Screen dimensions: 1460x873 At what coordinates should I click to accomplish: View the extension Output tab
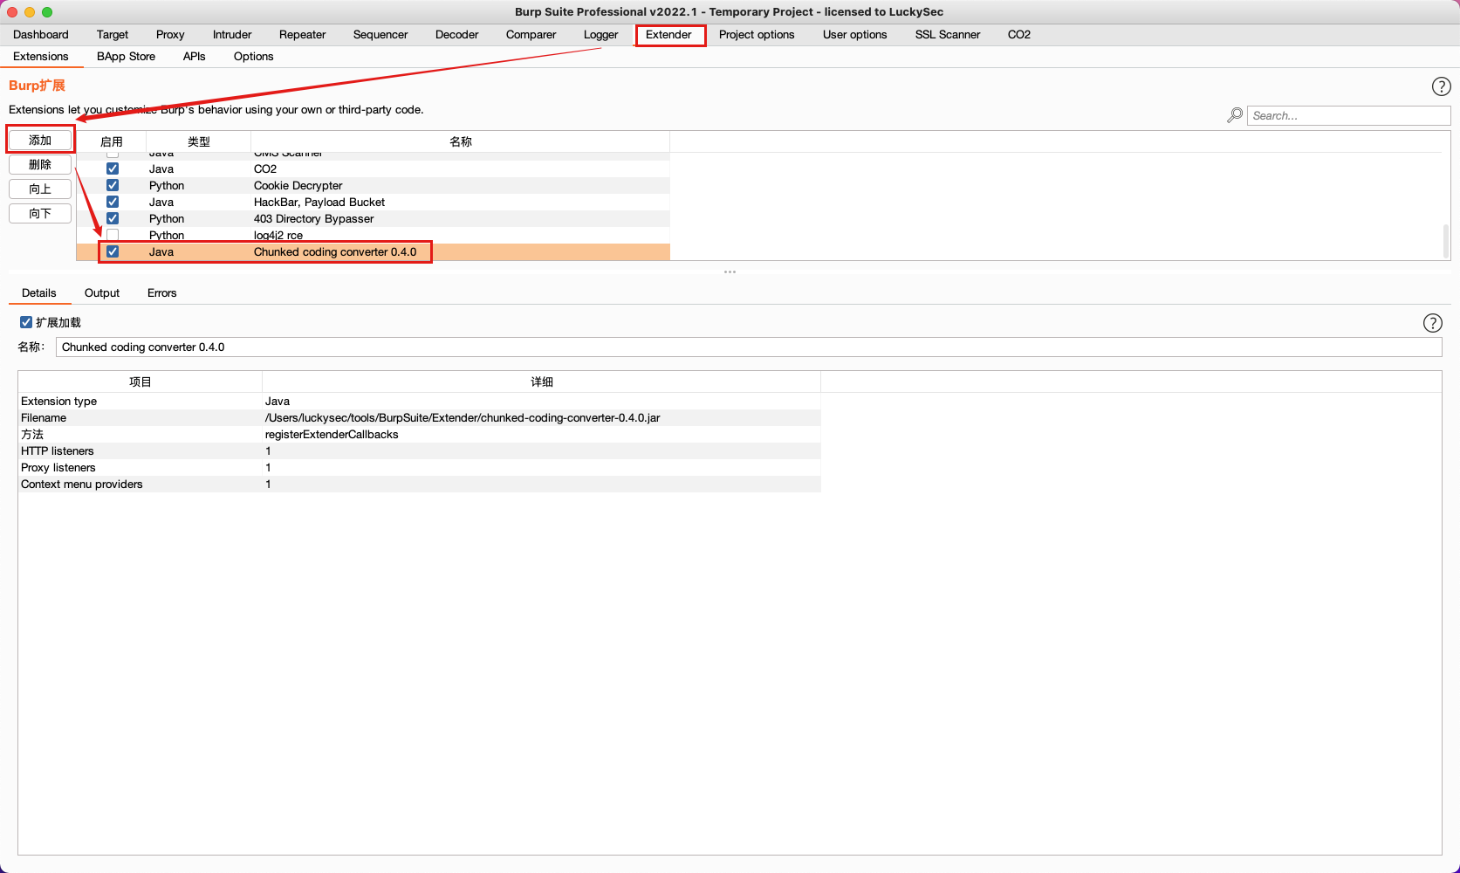[x=102, y=293]
